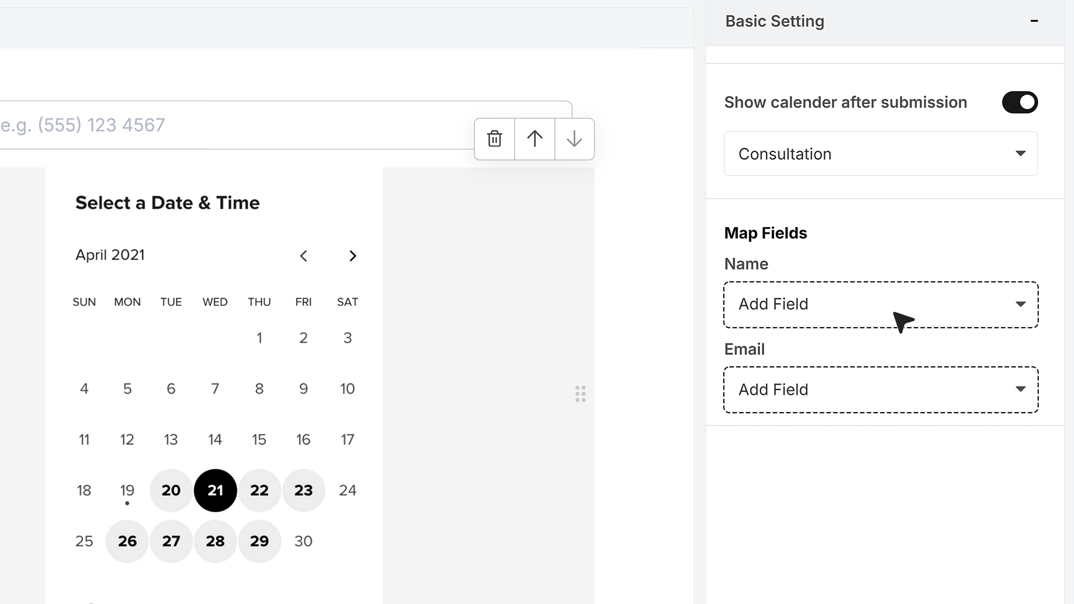Pick April 26 as the date
1074x604 pixels.
(x=127, y=541)
